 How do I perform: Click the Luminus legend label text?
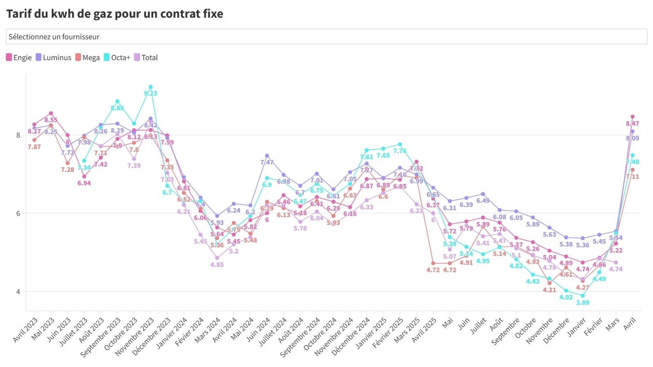[57, 57]
